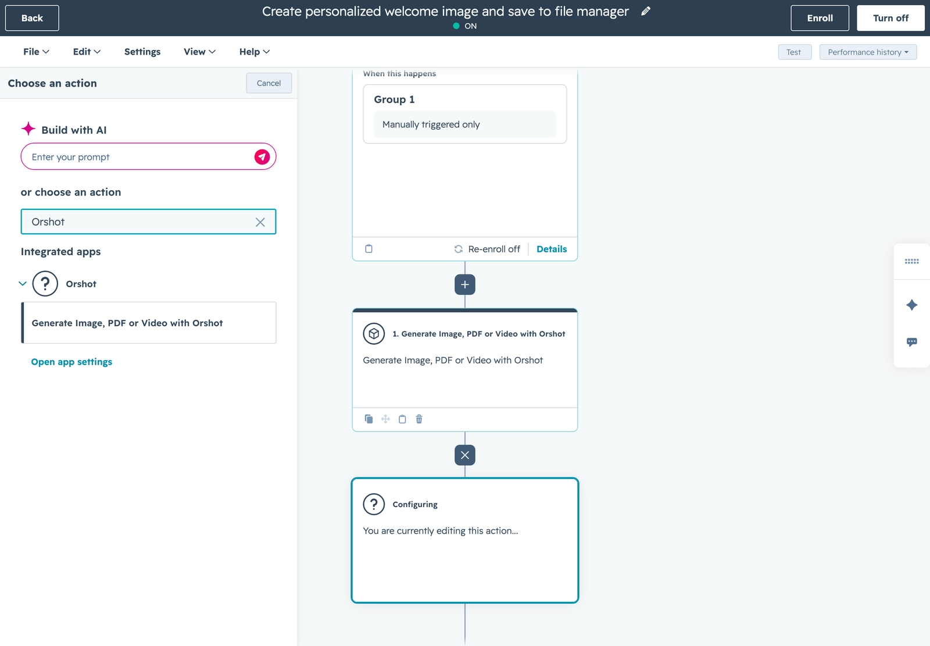This screenshot has height=646, width=930.
Task: Expand the Performance history dropdown
Action: coord(868,52)
